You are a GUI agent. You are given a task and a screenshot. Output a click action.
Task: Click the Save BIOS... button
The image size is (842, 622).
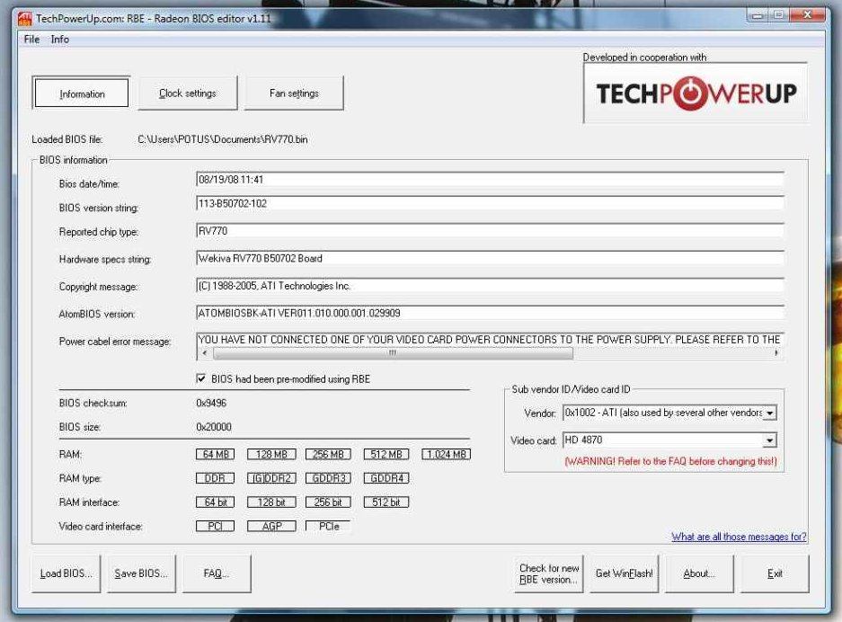141,573
